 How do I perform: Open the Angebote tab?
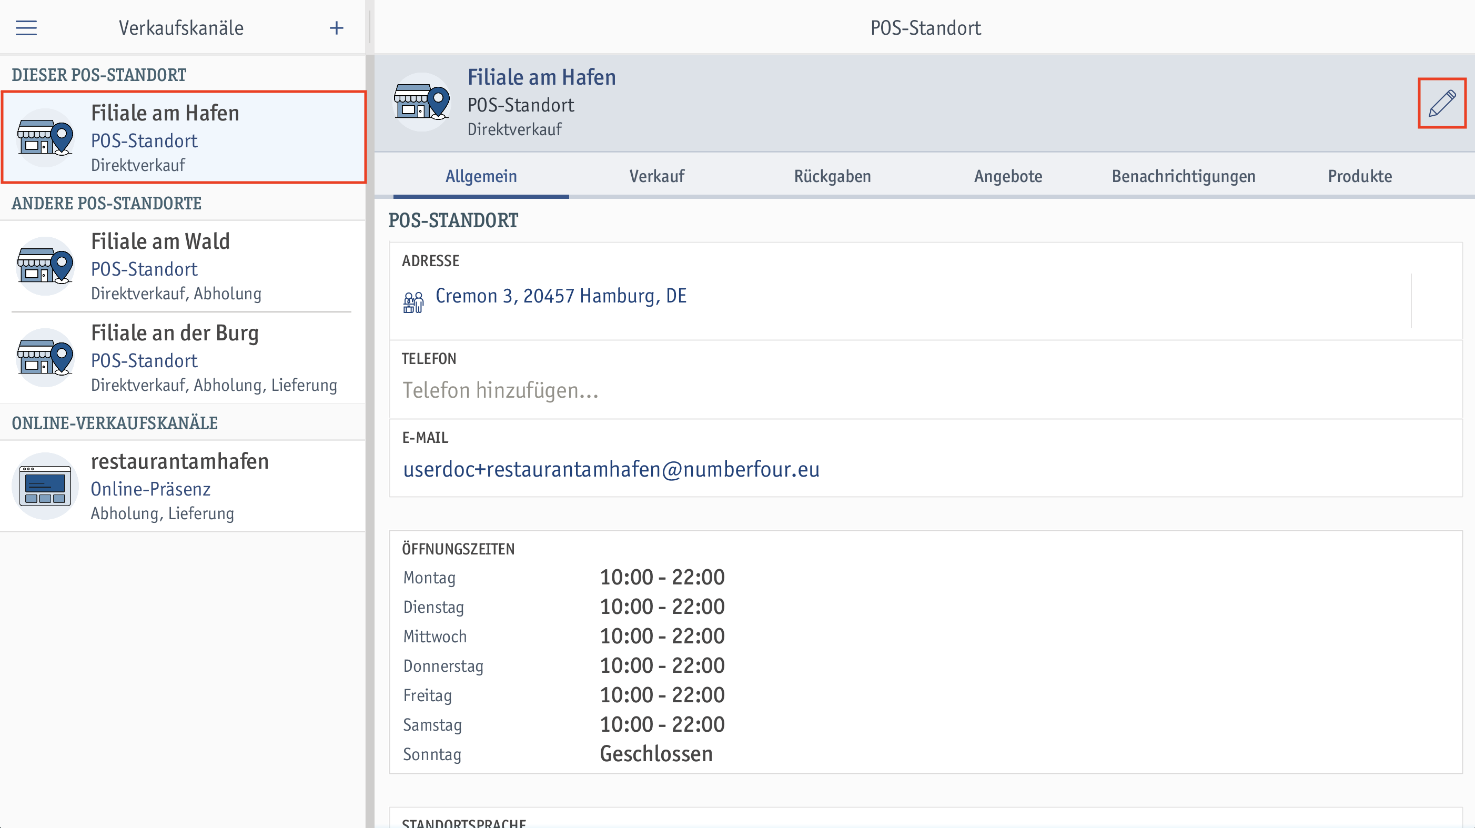pyautogui.click(x=1008, y=176)
